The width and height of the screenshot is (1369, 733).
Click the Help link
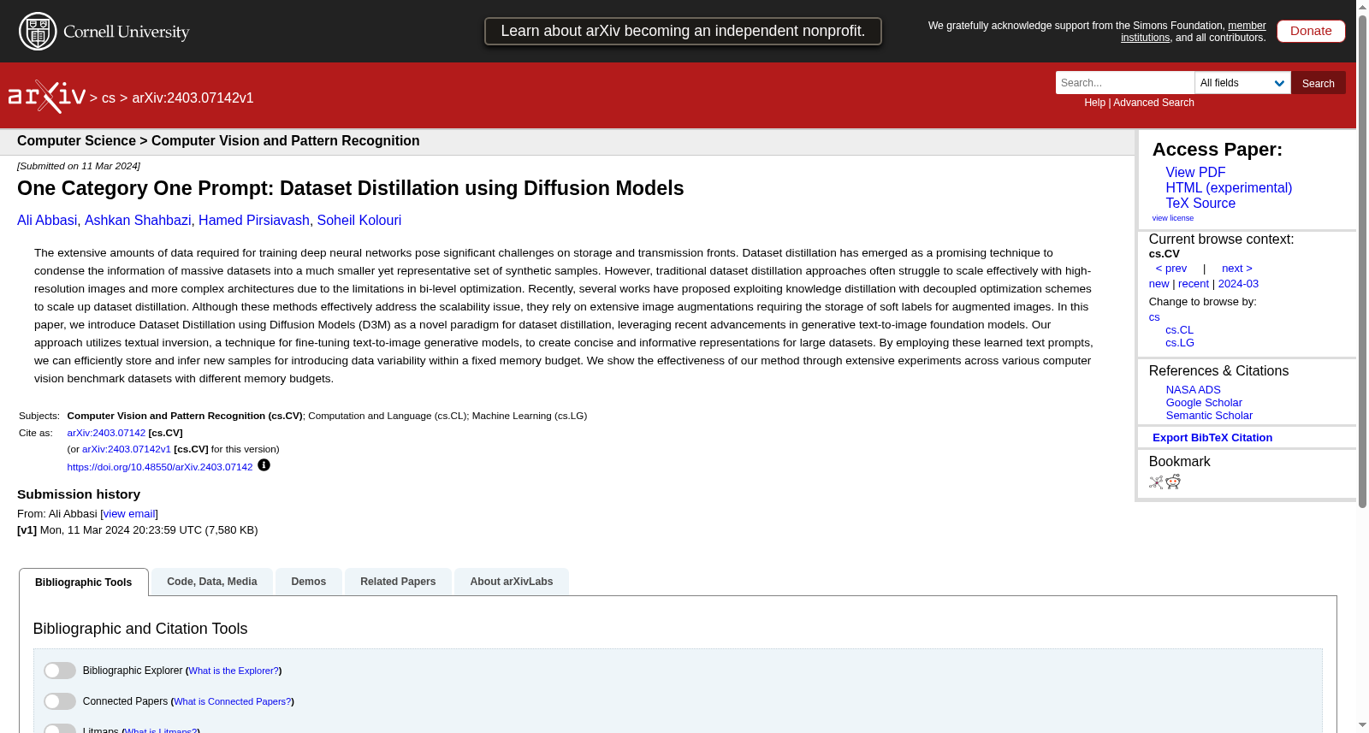point(1095,103)
